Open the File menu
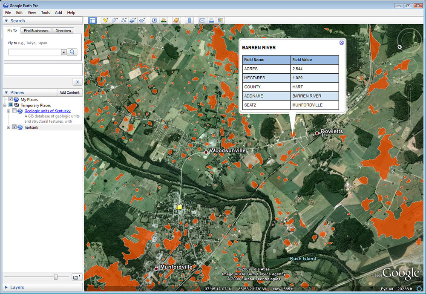This screenshot has height=294, width=426. (8, 12)
